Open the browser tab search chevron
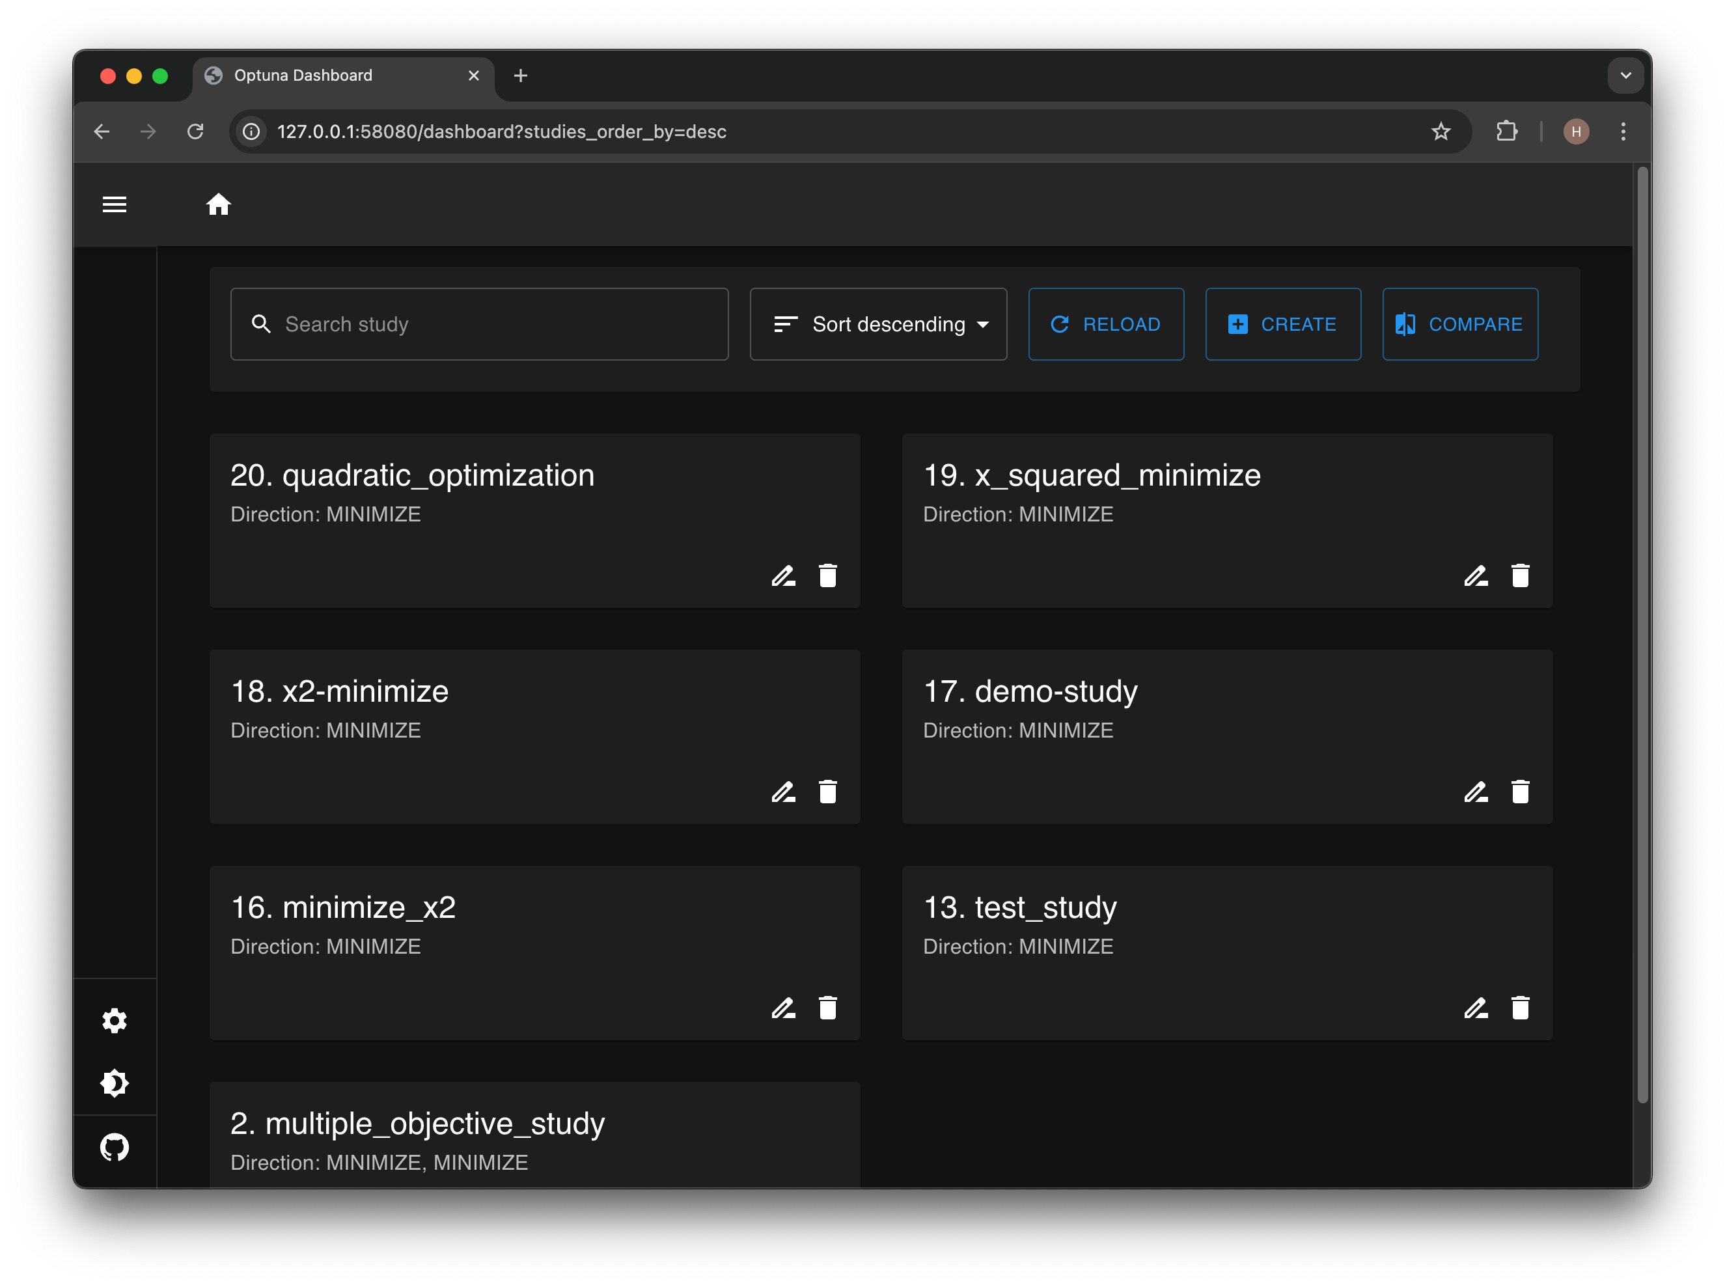 click(1625, 76)
